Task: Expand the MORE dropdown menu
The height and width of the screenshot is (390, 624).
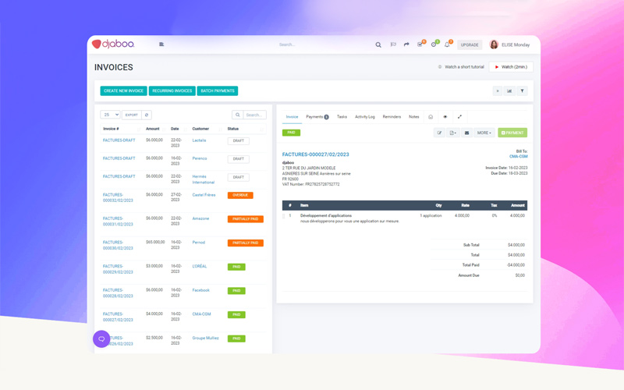Action: (x=484, y=133)
